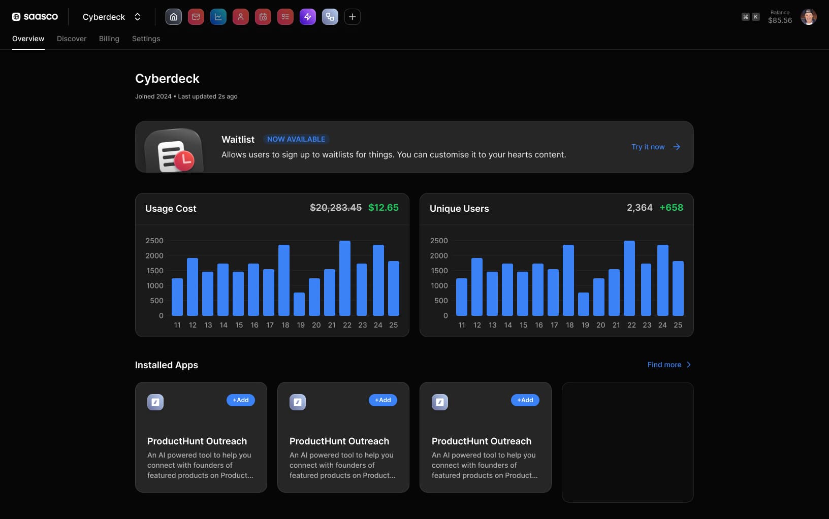This screenshot has width=829, height=519.
Task: Click the day 24 bar in Unique Users chart
Action: [x=663, y=280]
